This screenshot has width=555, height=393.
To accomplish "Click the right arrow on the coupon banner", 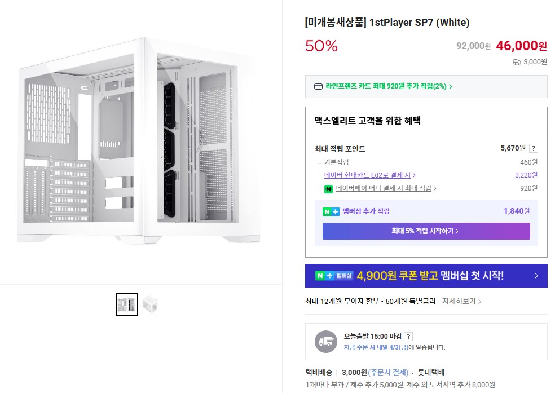I will coord(536,276).
